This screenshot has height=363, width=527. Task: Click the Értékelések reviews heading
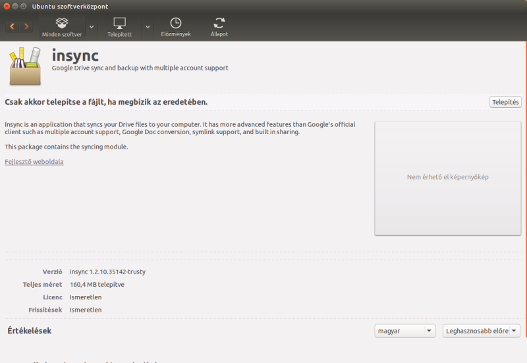point(29,331)
